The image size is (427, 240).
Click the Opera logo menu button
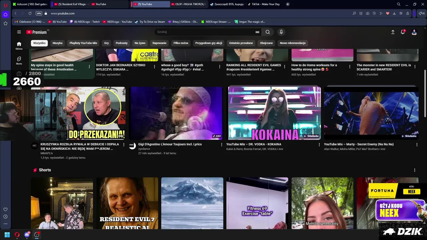click(5, 5)
